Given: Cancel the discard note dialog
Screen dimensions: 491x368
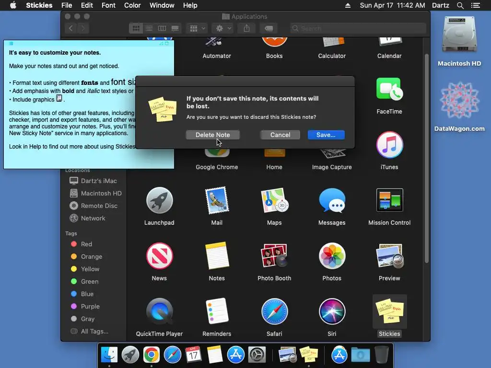Looking at the screenshot, I should pyautogui.click(x=280, y=135).
